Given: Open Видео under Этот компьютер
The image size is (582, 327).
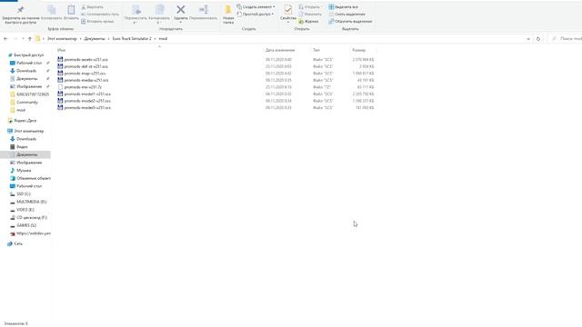Looking at the screenshot, I should [x=22, y=147].
